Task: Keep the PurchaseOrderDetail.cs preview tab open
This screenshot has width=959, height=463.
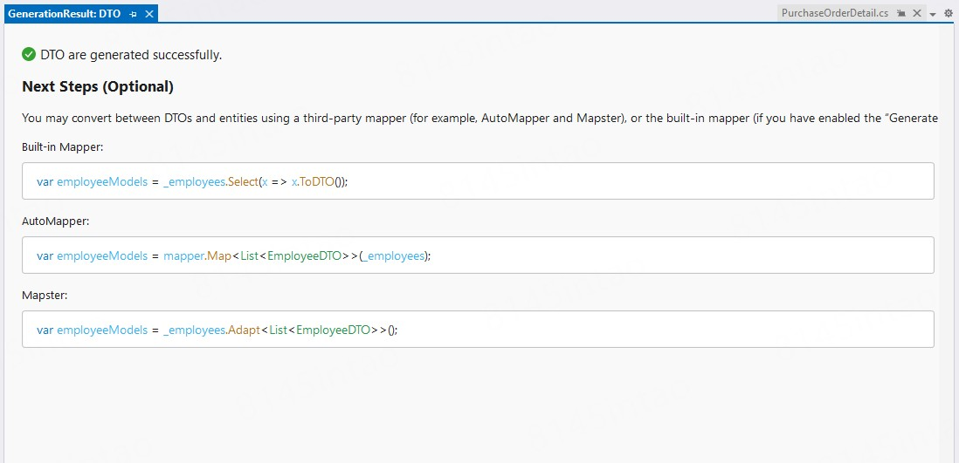Action: pos(902,14)
